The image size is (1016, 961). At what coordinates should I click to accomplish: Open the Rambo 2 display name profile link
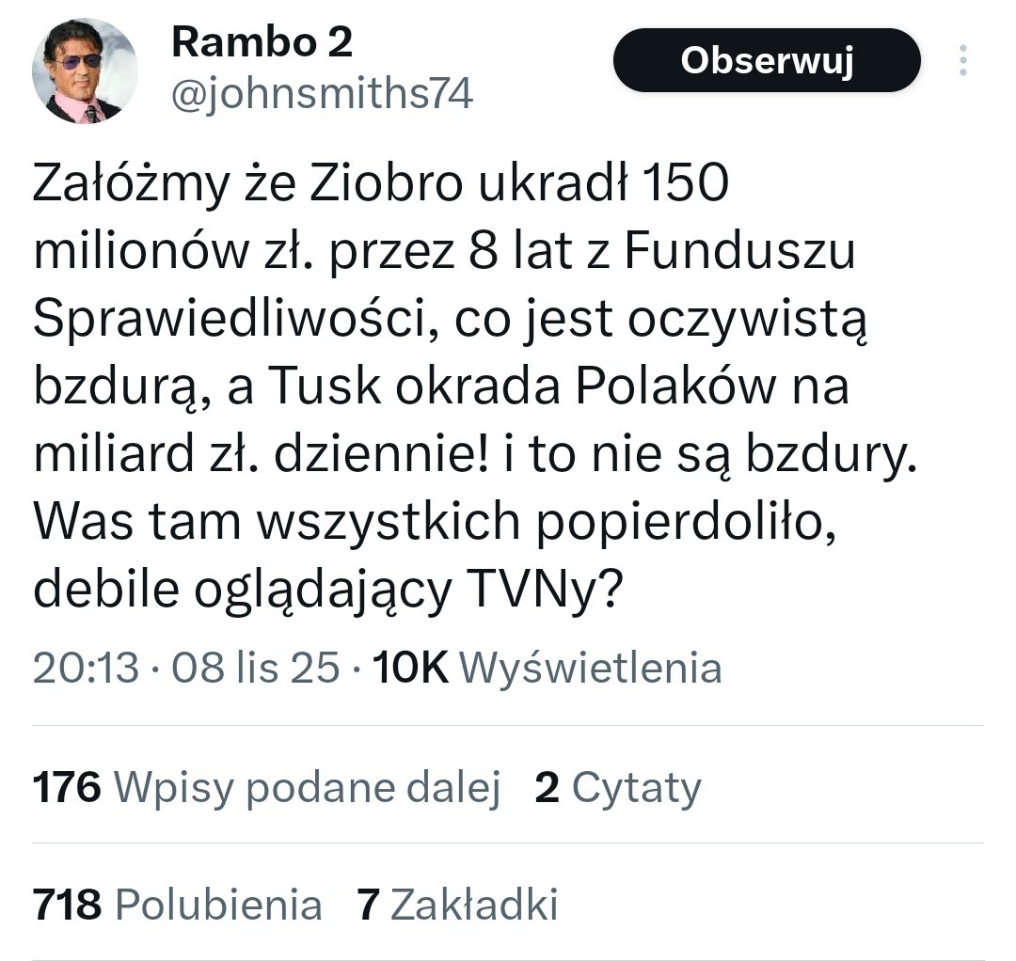pos(262,42)
